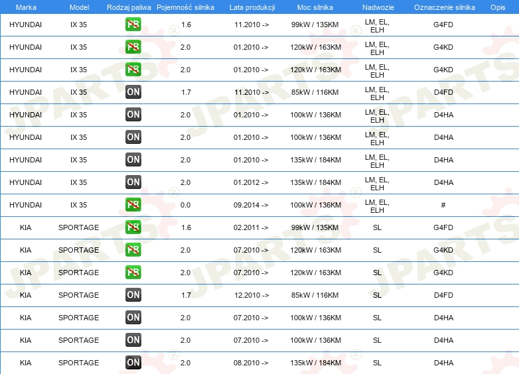Click the ON diesel icon for Kia Sportage 1.7

click(133, 295)
